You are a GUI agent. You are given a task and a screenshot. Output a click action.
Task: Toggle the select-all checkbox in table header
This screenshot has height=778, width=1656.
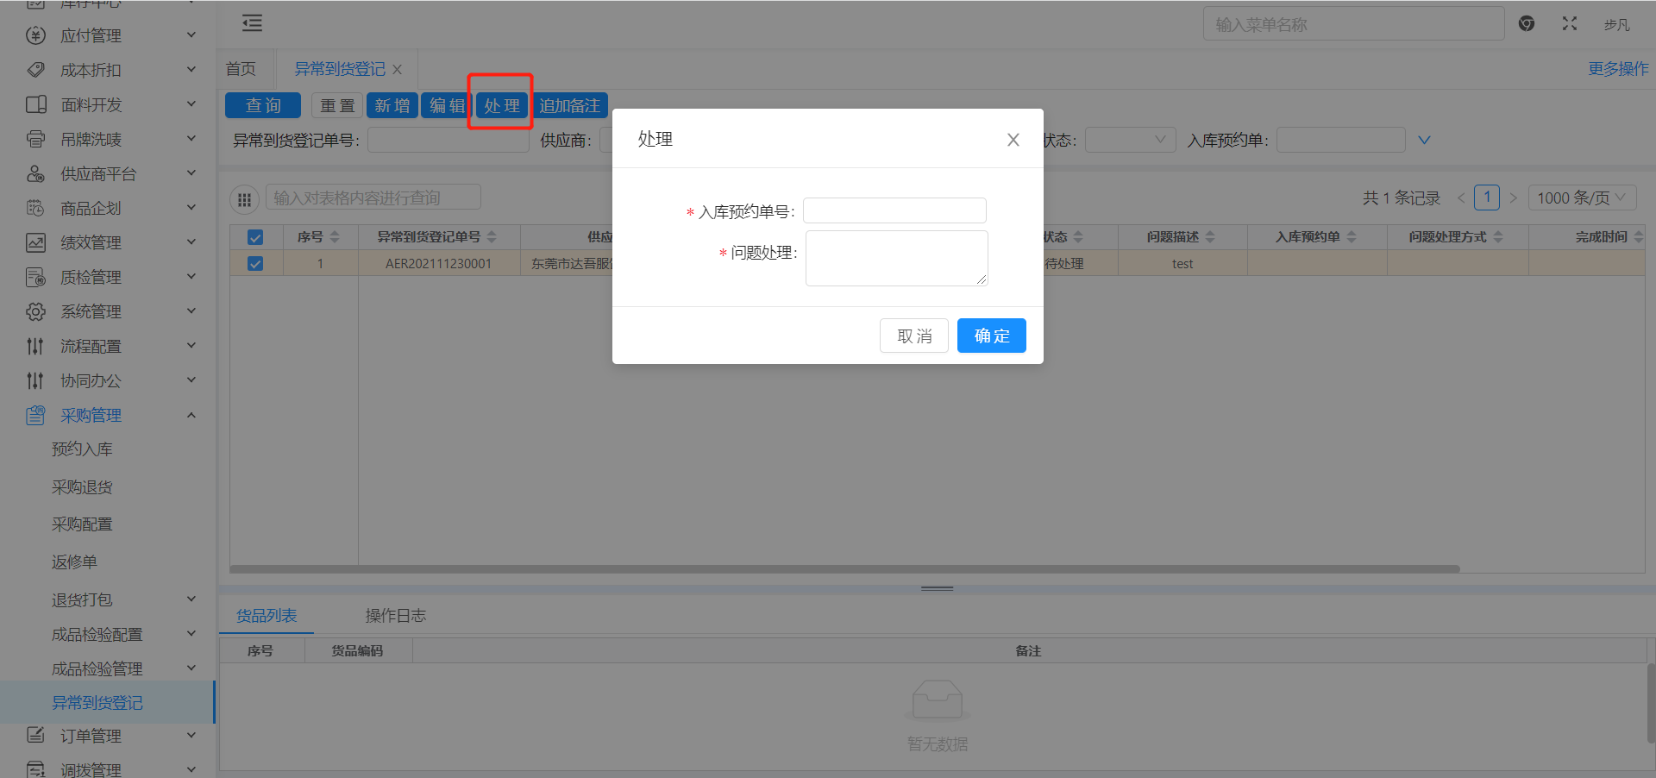255,237
